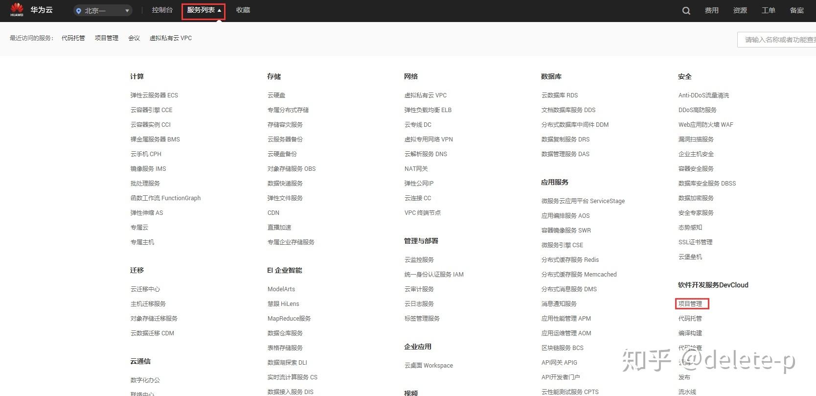Open 对象存储服务 OBS
Image resolution: width=816 pixels, height=396 pixels.
(292, 169)
